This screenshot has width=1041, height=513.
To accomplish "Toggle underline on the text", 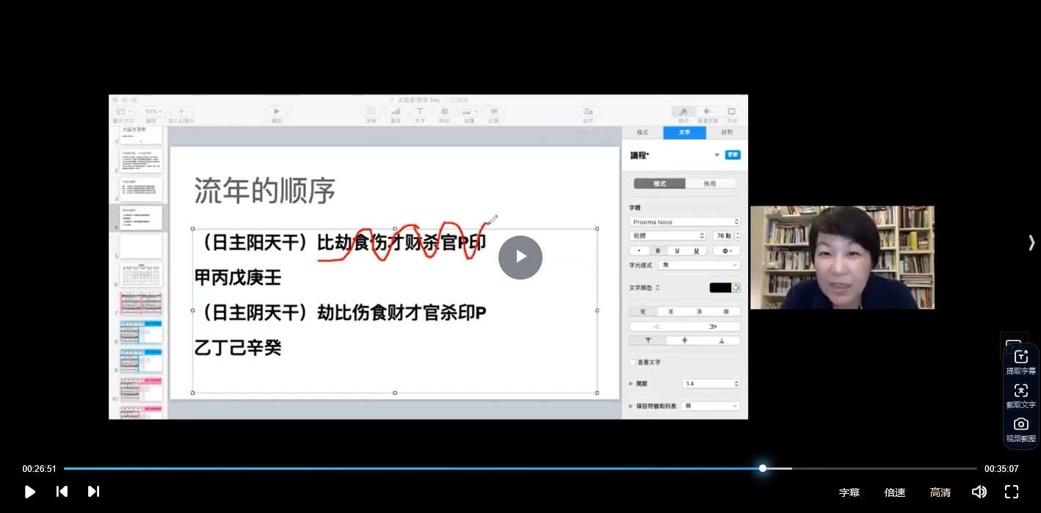I will [676, 250].
